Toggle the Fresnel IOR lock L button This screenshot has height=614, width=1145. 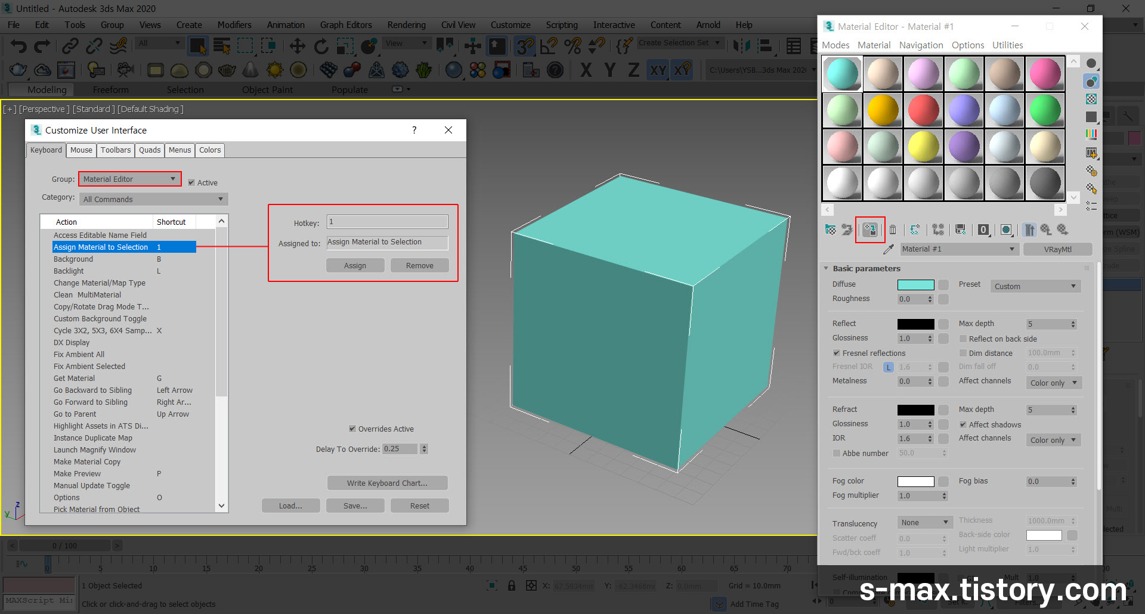click(889, 367)
